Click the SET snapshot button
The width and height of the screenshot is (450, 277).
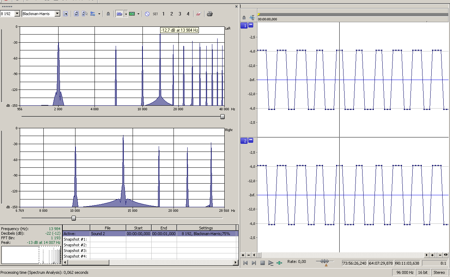[x=155, y=14]
